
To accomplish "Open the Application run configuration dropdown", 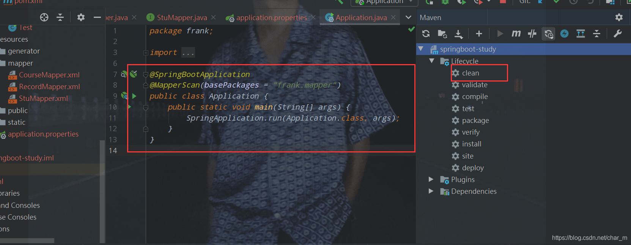I will [384, 2].
